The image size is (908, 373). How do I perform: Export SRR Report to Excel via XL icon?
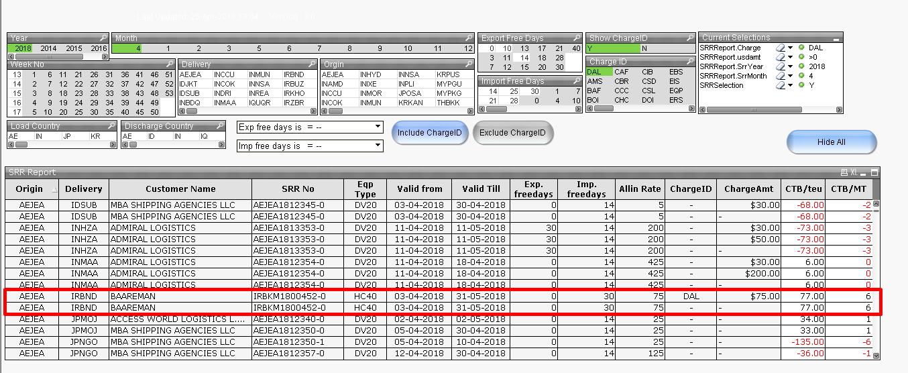[x=854, y=172]
